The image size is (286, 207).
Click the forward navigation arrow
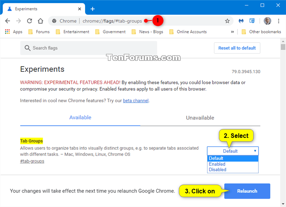point(18,21)
